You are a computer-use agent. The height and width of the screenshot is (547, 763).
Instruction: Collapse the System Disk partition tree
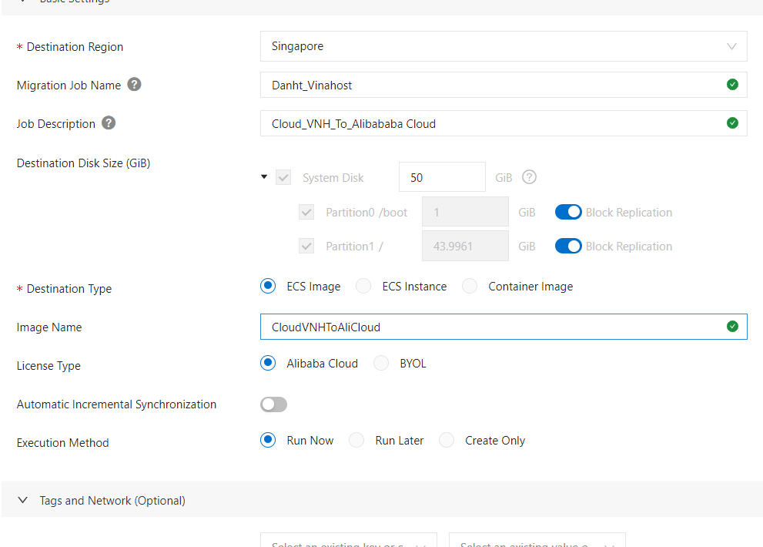[x=264, y=177]
